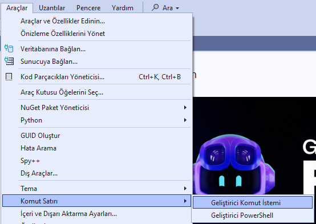Click the Kod Parçacıkları Yöneticisi icon
316x224 pixels.
click(9, 77)
